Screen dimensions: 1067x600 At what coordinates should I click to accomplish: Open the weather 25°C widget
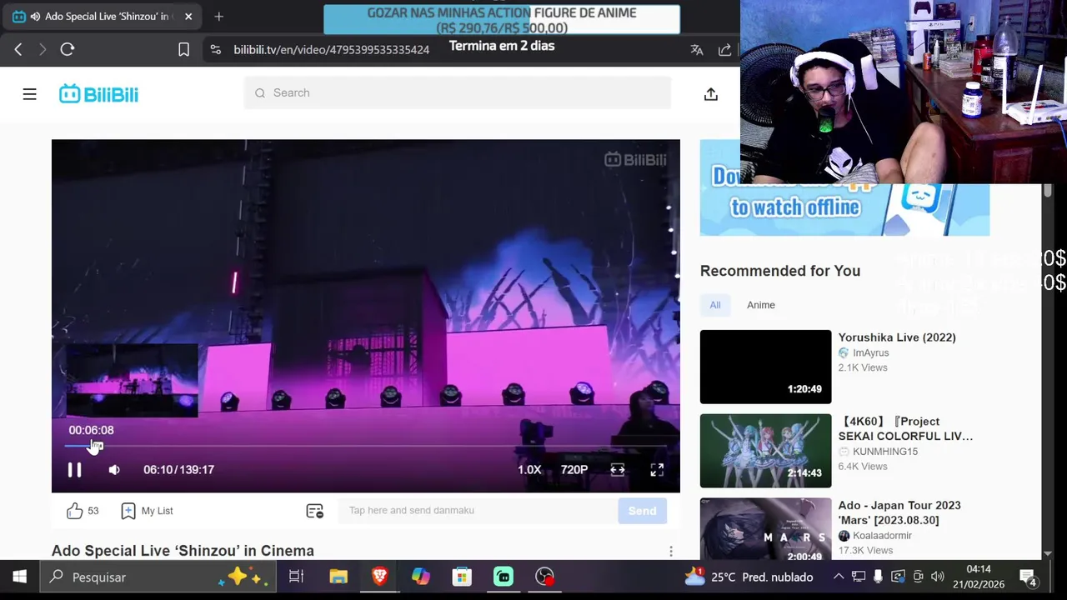(x=749, y=577)
